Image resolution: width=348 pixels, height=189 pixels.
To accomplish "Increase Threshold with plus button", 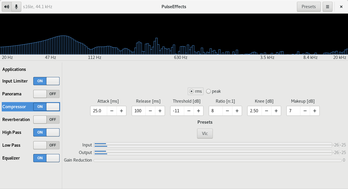I will point(199,111).
